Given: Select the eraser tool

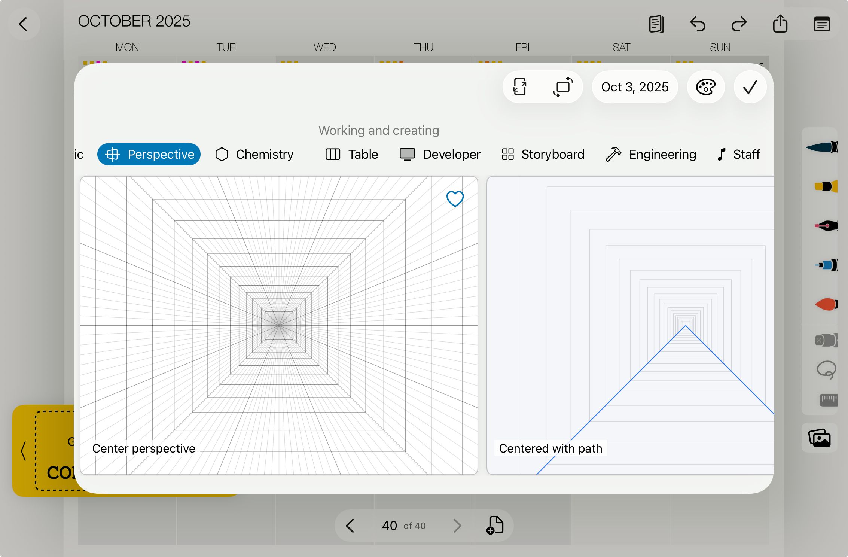Looking at the screenshot, I should 826,340.
